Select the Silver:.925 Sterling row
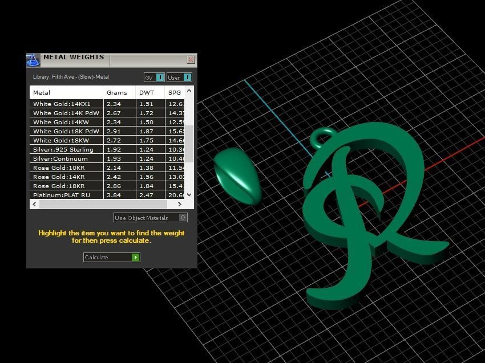Viewport: 485px width, 363px height. click(107, 149)
